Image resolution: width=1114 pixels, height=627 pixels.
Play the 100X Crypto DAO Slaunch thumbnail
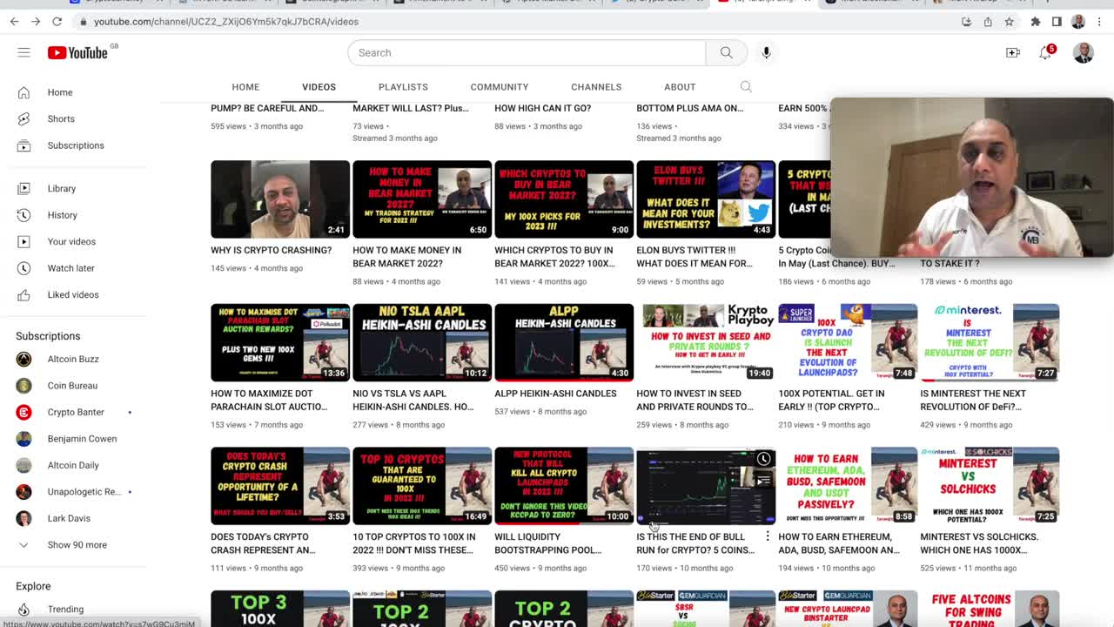pos(848,342)
